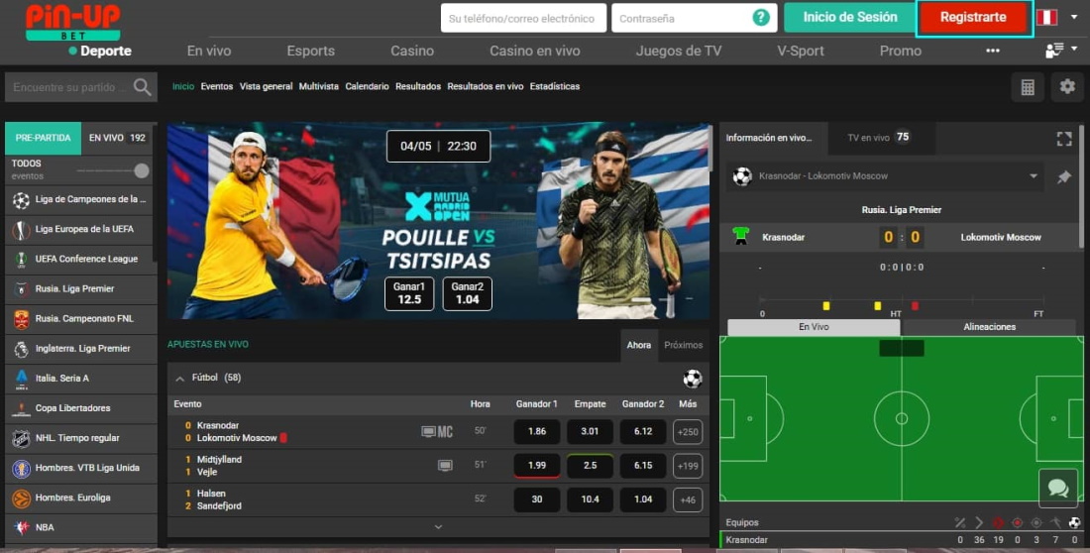Click NHL Tiempo regular league icon
Screen dimensions: 1090x553
(x=22, y=439)
